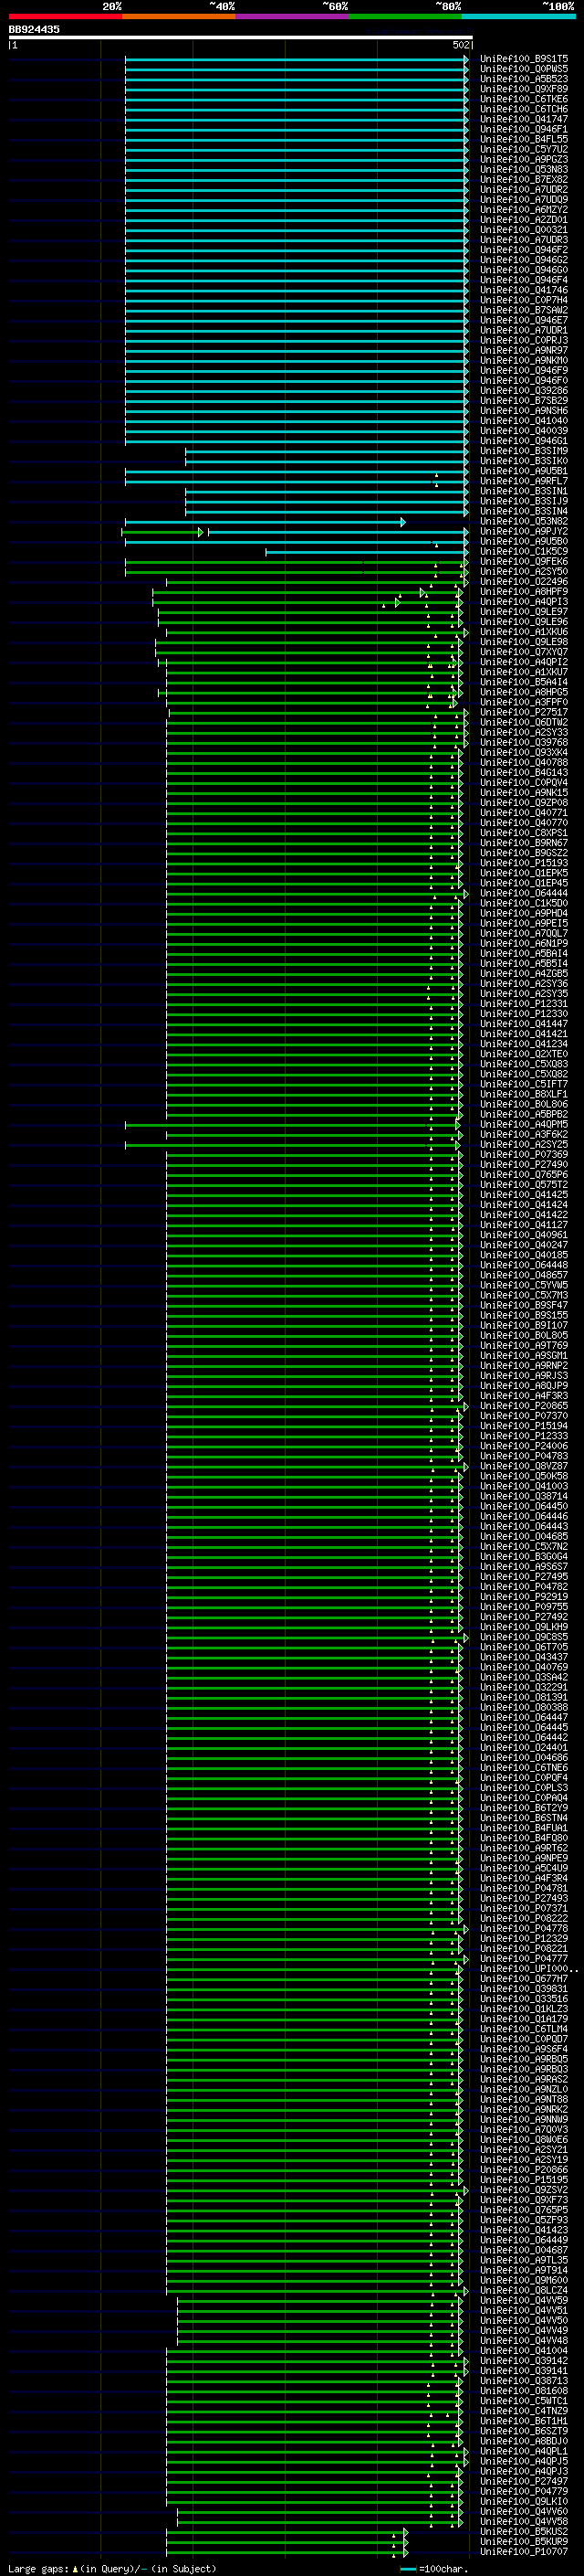
Task: Click the orange ~40% identity legend segment
Action: tap(179, 16)
